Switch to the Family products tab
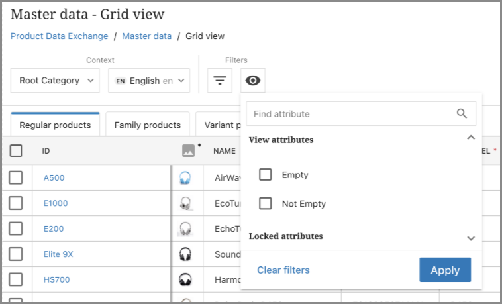This screenshot has height=304, width=502. [x=147, y=125]
